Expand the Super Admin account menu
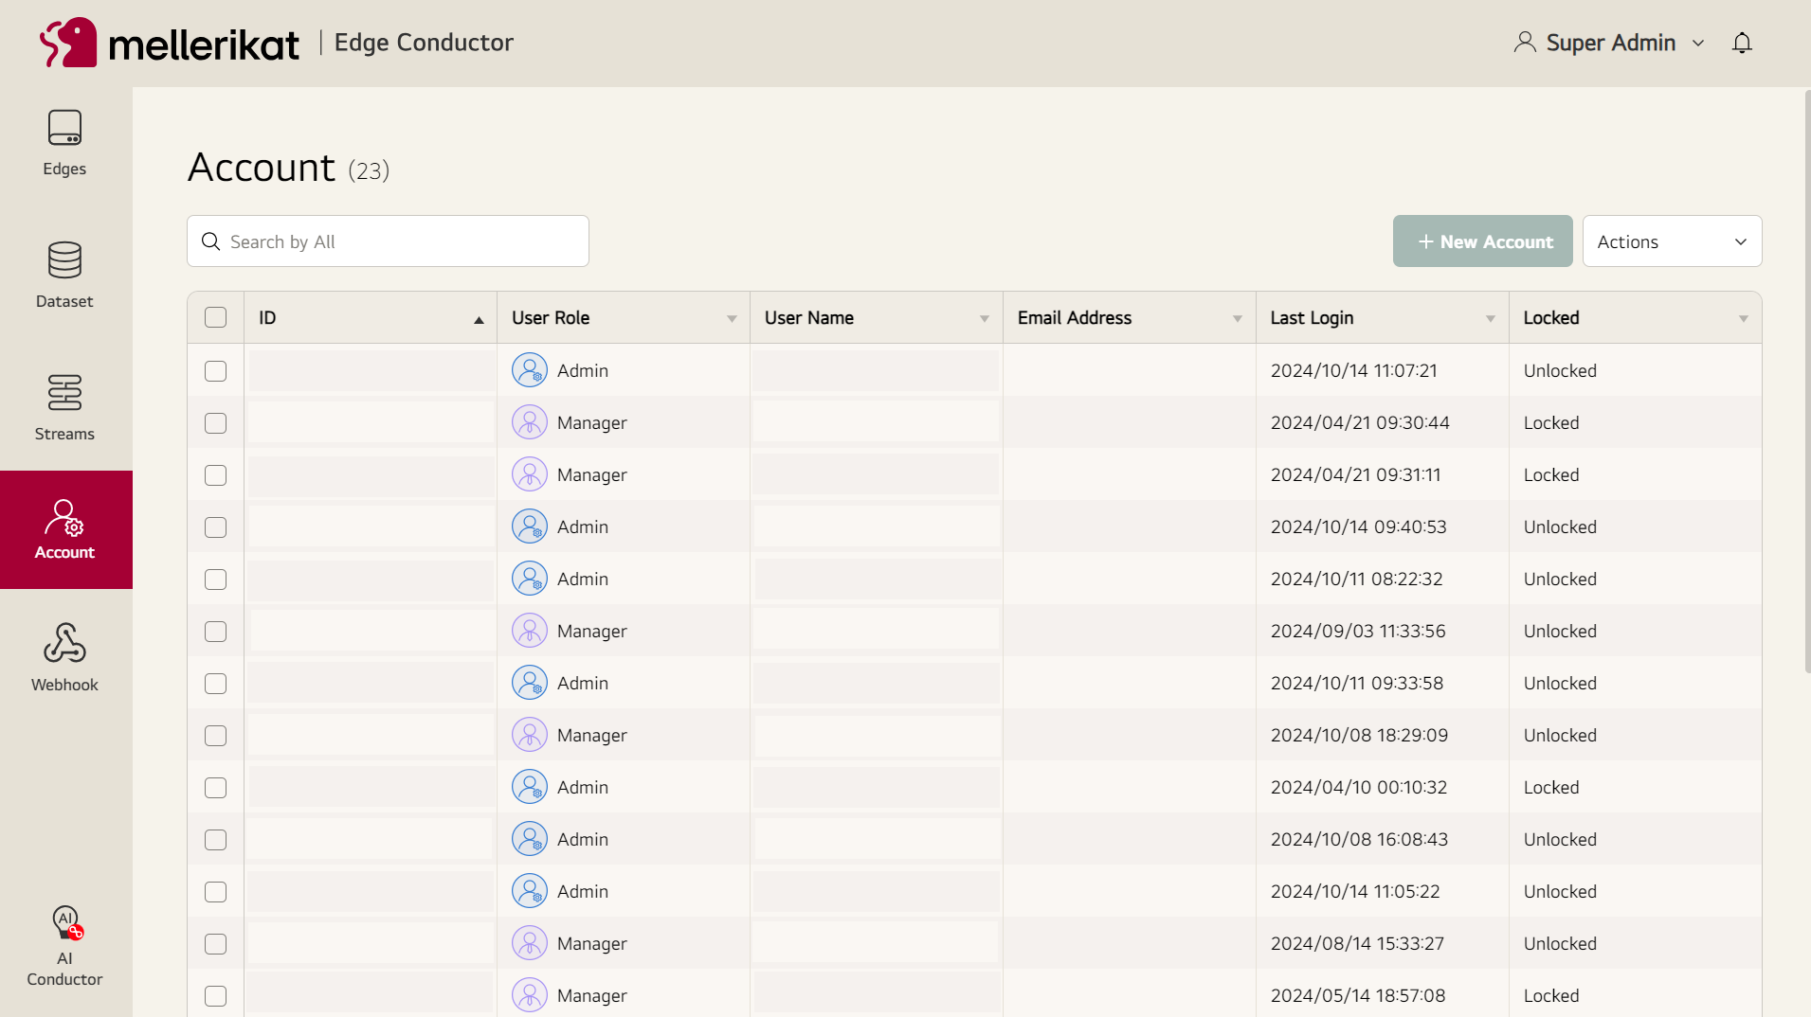This screenshot has height=1017, width=1811. pos(1698,44)
